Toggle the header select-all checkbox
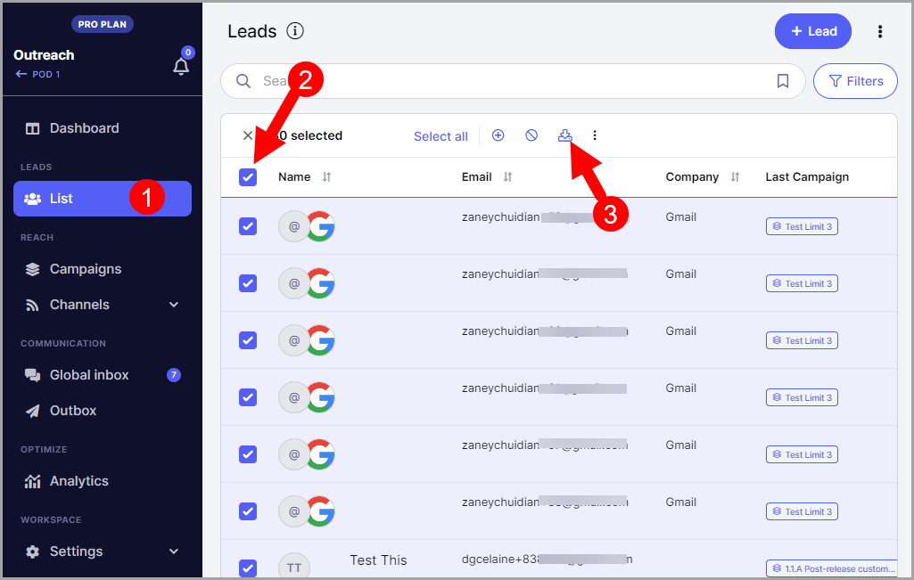This screenshot has width=914, height=580. pos(248,177)
